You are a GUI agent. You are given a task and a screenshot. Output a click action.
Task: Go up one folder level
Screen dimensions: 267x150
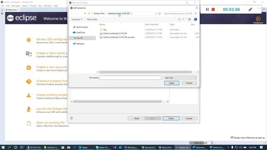[x=85, y=13]
